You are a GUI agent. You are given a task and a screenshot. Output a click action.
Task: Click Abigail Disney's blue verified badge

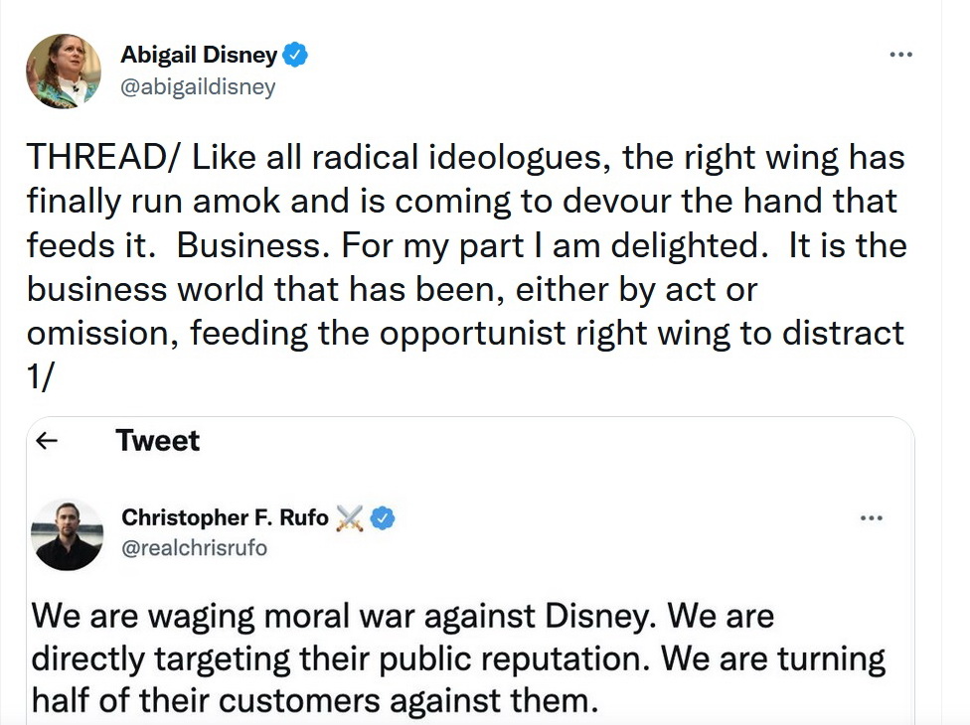click(295, 55)
